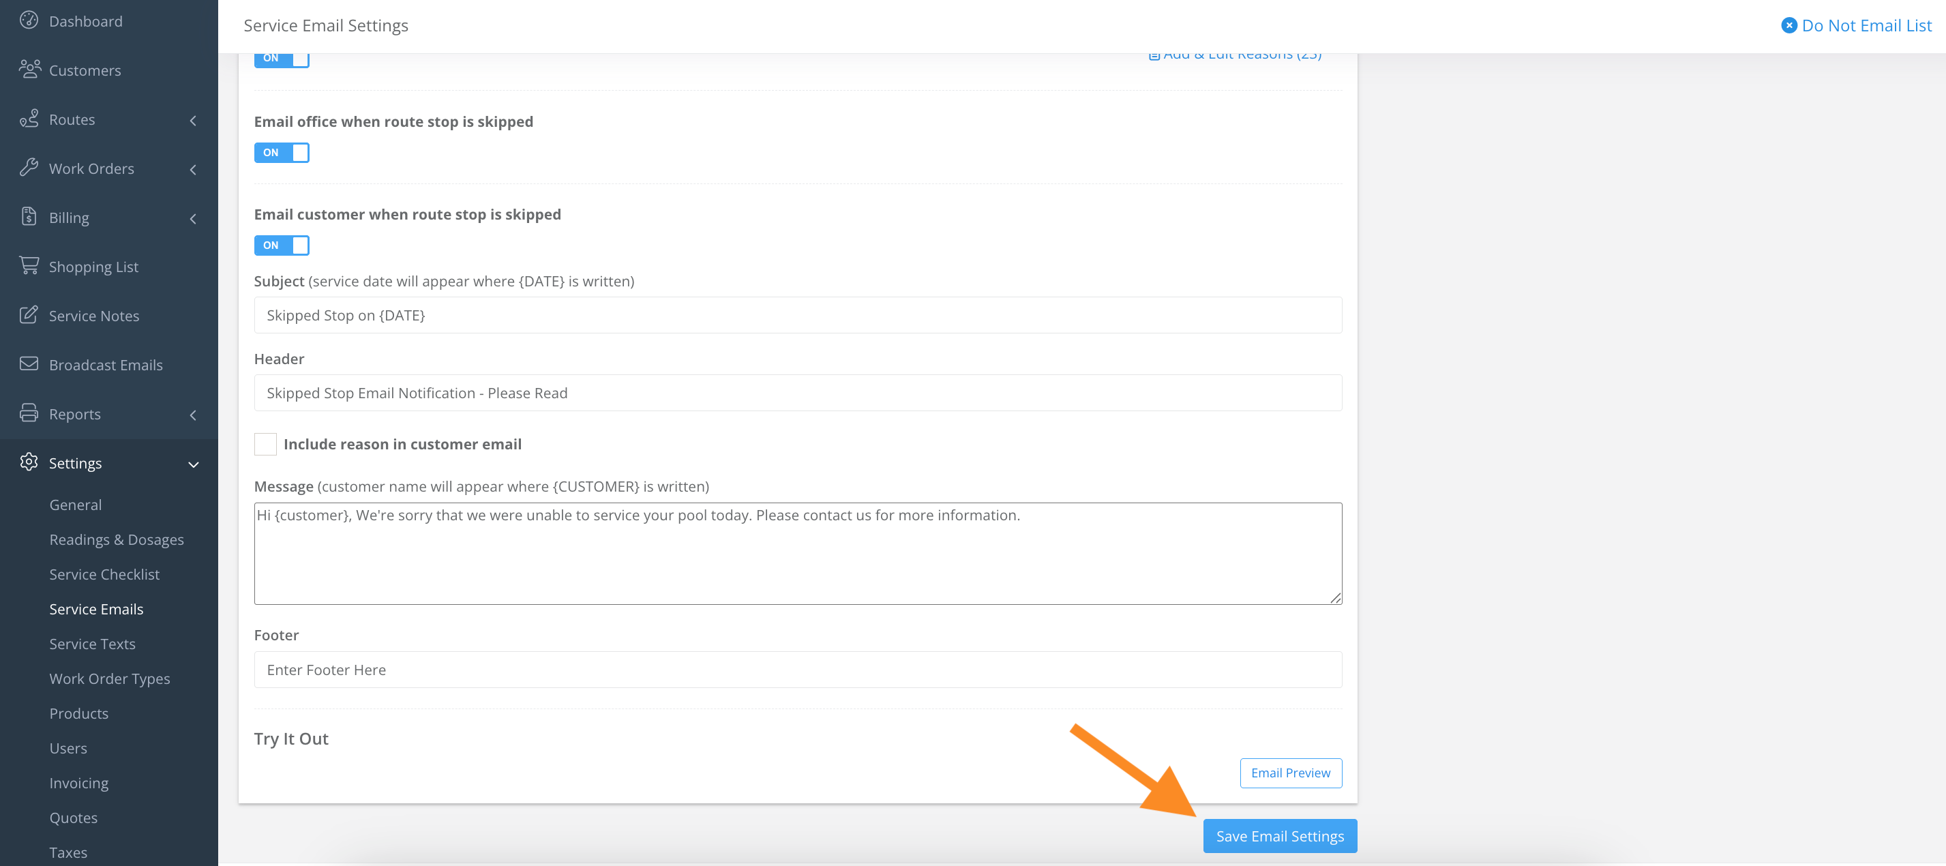Go to Dashboard page
This screenshot has width=1946, height=866.
point(86,21)
